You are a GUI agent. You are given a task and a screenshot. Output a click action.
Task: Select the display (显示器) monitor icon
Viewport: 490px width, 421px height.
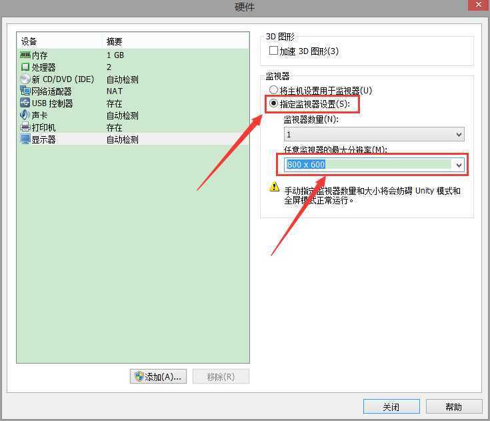[x=25, y=139]
